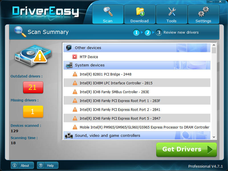Click the Review new drivers label
The height and width of the screenshot is (171, 228).
click(181, 32)
